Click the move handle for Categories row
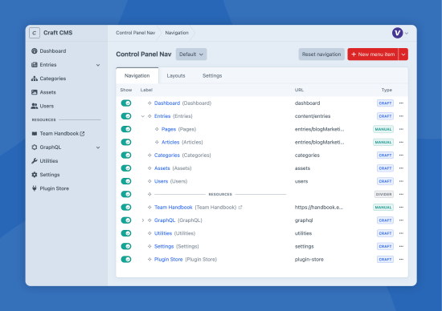The width and height of the screenshot is (442, 311). click(x=149, y=155)
